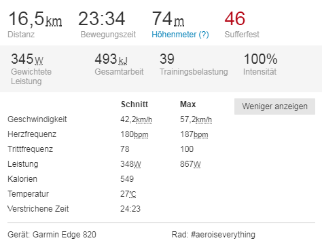Click the kJ unit next to 493

click(123, 60)
